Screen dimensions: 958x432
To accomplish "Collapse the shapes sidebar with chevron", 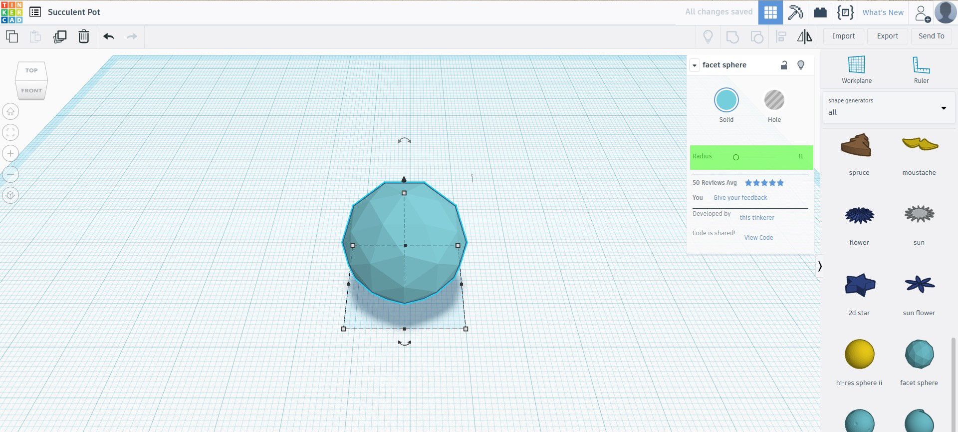I will coord(819,266).
